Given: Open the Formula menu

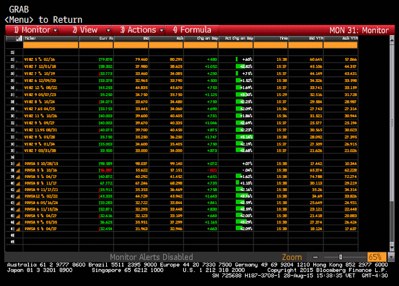Looking at the screenshot, I should (192, 30).
